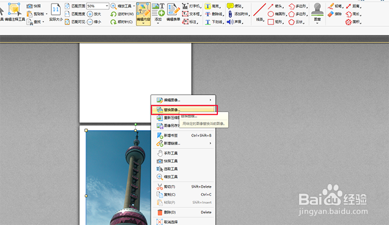Rotate counterclockwise with 逆时针(W) icon
This screenshot has width=389, height=225.
tap(113, 14)
